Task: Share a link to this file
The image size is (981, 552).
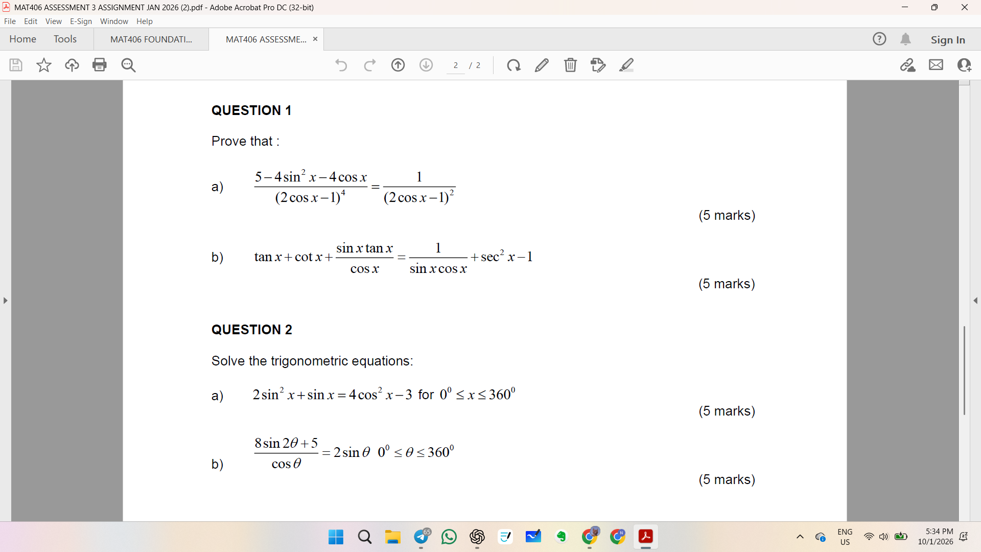Action: (x=908, y=65)
